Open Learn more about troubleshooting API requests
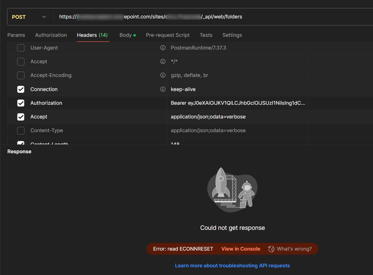The image size is (373, 275). 232,266
